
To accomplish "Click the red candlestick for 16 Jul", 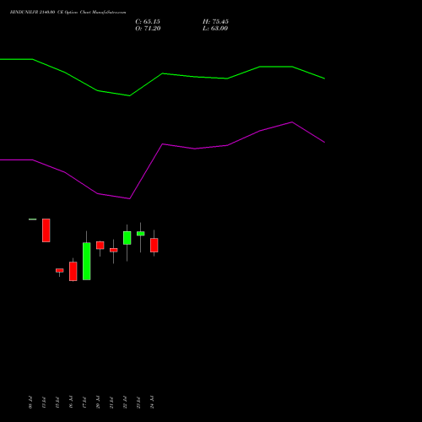I will (x=73, y=271).
